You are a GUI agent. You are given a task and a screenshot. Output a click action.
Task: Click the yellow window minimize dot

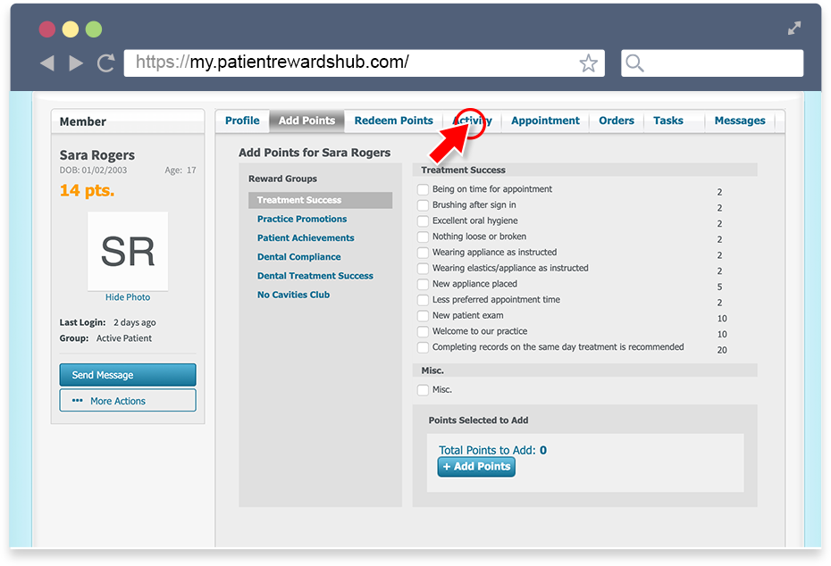click(71, 29)
